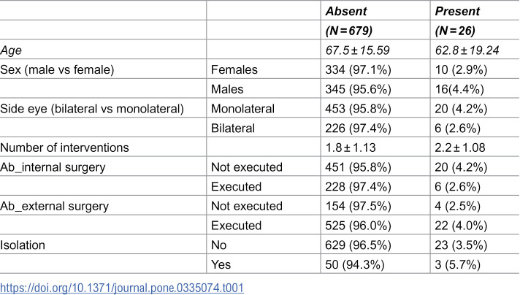520x295 pixels.
Task: Click the Ab_external surgery row label
Action: 54,206
